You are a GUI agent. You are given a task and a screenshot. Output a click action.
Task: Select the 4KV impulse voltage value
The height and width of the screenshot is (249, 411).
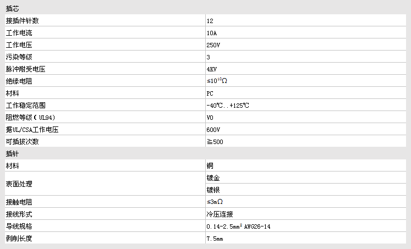(x=212, y=69)
